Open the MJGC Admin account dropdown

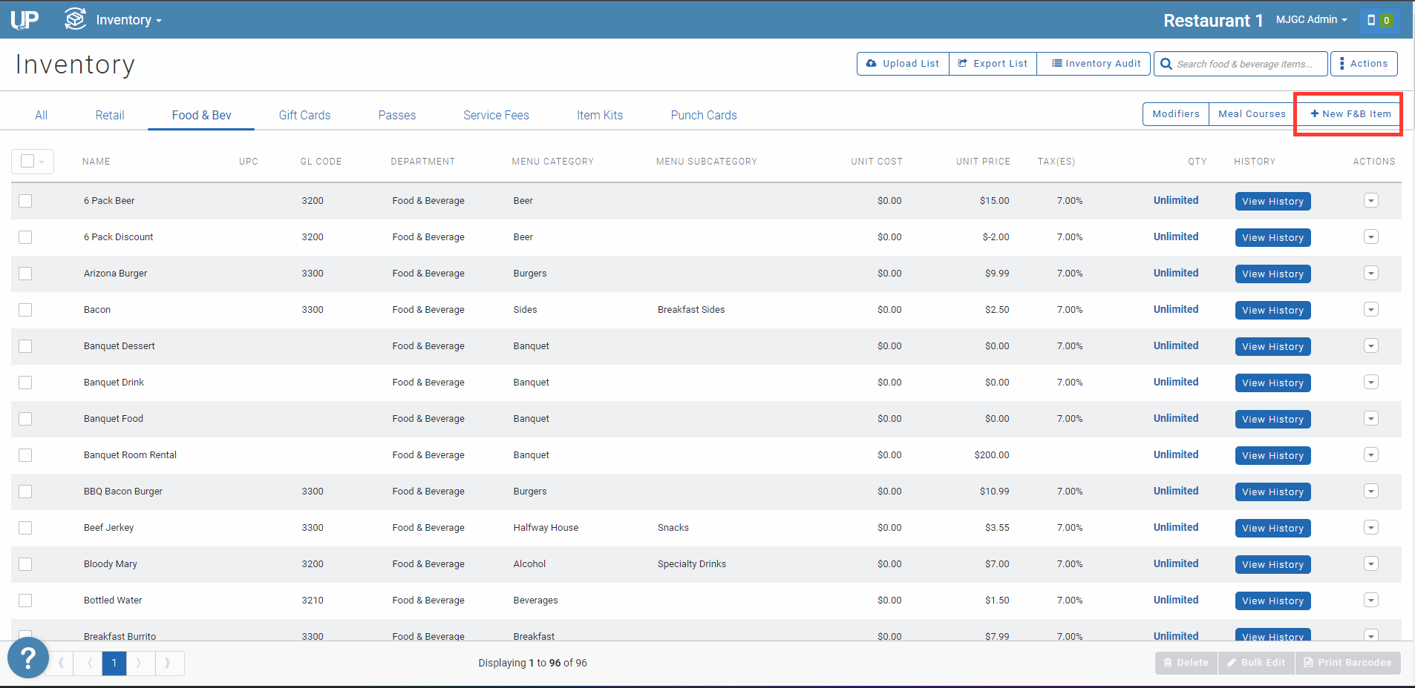(x=1310, y=19)
